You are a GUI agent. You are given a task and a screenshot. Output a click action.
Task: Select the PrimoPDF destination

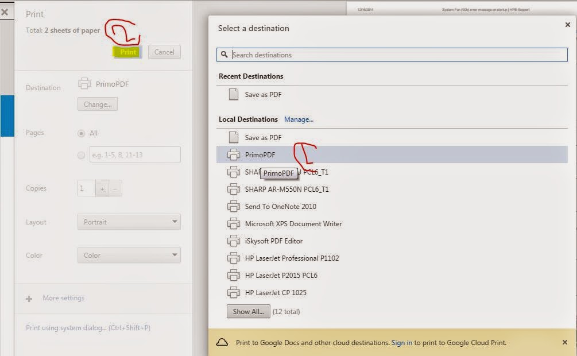point(392,154)
